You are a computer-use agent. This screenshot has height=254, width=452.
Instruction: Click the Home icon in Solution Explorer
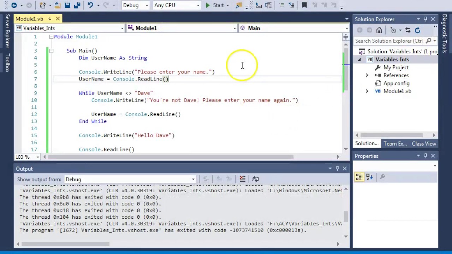(379, 30)
